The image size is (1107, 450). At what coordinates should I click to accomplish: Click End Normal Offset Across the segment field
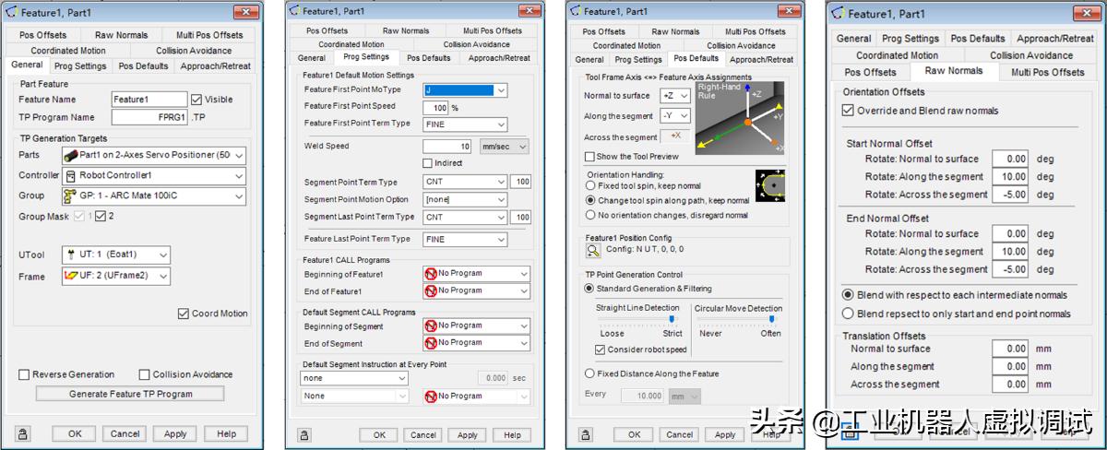point(1010,269)
